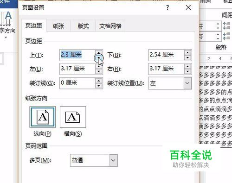The image size is (232, 183).
Task: Click the 装订线(G) gutter input field
Action: 77,83
